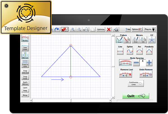Click the red X delete icon
This screenshot has height=114, width=168.
click(x=109, y=29)
